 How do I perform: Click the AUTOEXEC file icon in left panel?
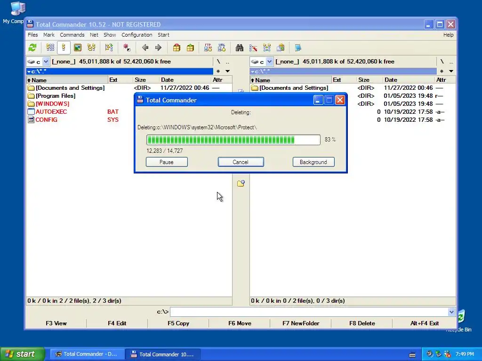pyautogui.click(x=31, y=112)
